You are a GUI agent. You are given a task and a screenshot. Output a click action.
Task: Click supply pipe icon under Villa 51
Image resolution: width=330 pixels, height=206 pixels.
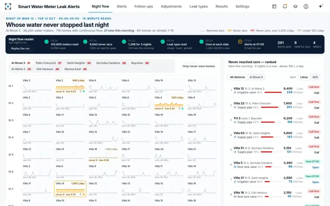point(235,152)
